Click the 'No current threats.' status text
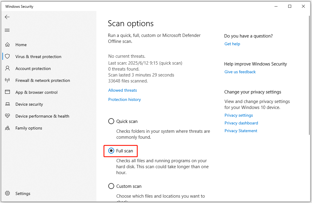Screen dimensions: 312x203 [x=127, y=56]
